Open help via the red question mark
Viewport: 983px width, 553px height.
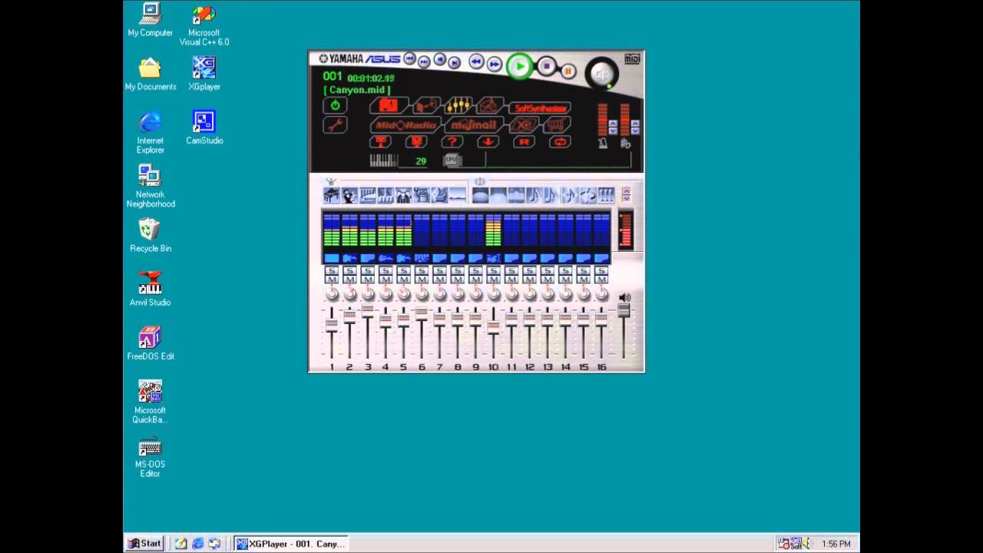452,141
